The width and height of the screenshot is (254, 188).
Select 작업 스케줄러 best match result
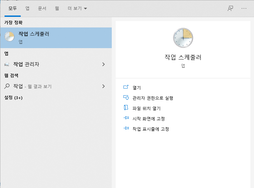click(56, 38)
